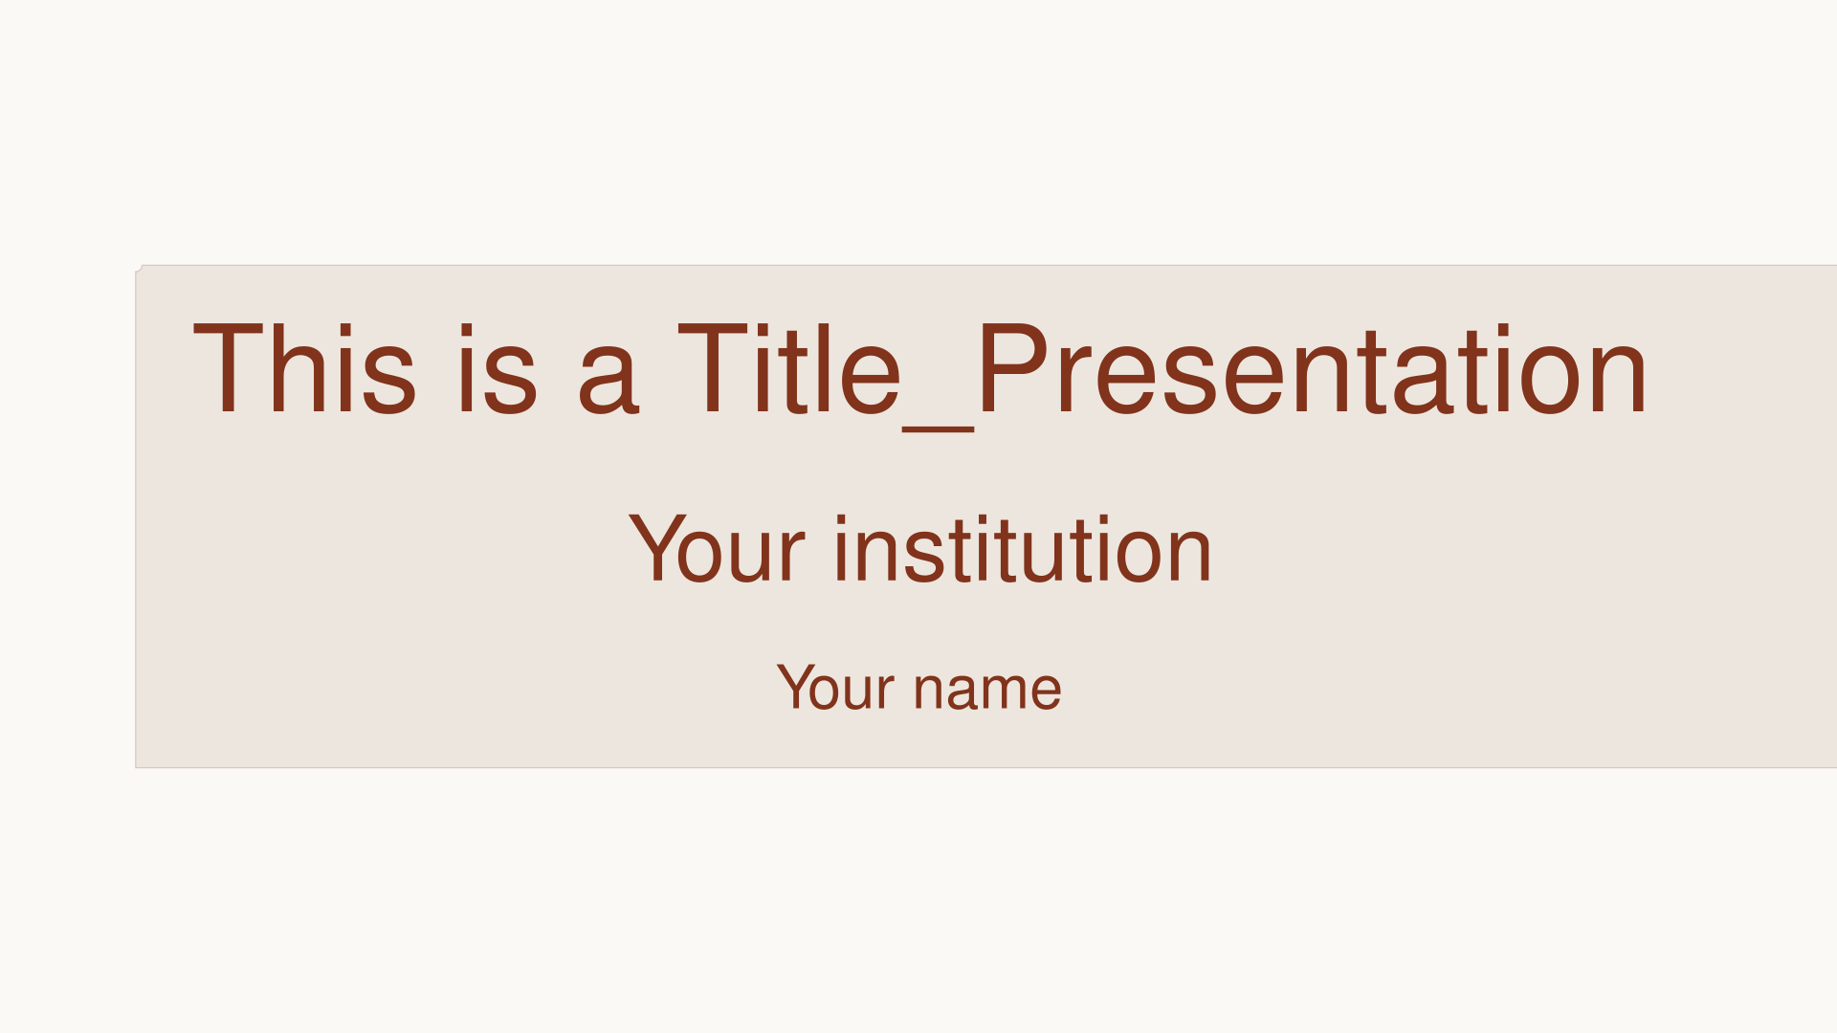
Task: Click the bottom border of the title box
Action: click(x=957, y=767)
